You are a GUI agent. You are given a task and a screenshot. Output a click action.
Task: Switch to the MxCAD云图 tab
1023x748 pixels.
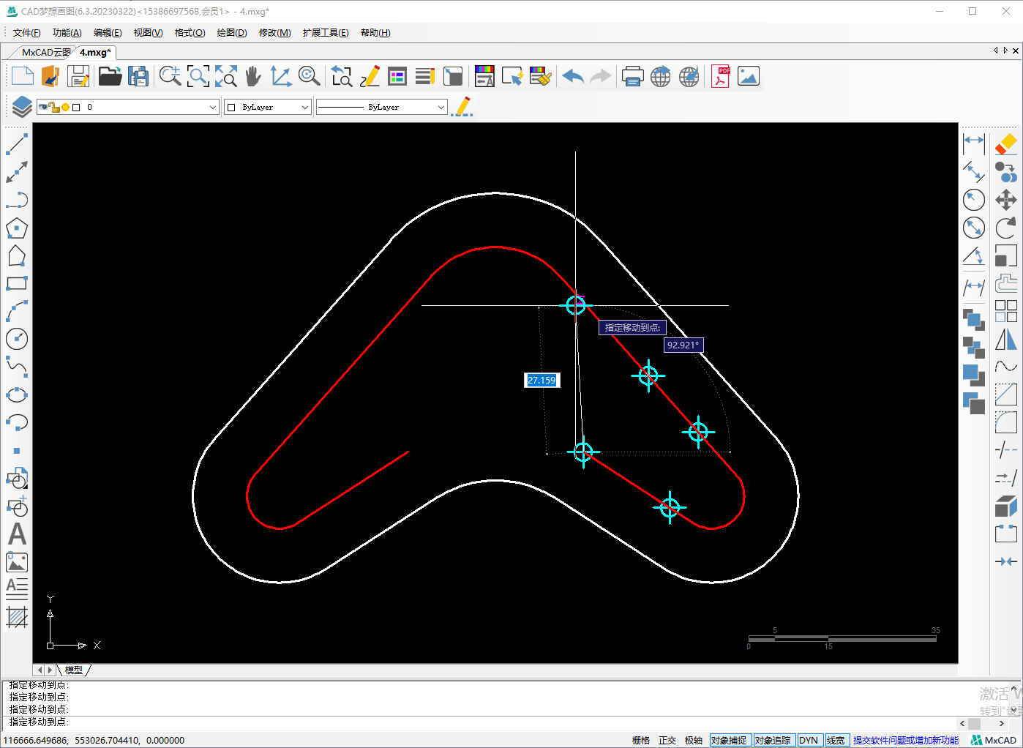45,52
